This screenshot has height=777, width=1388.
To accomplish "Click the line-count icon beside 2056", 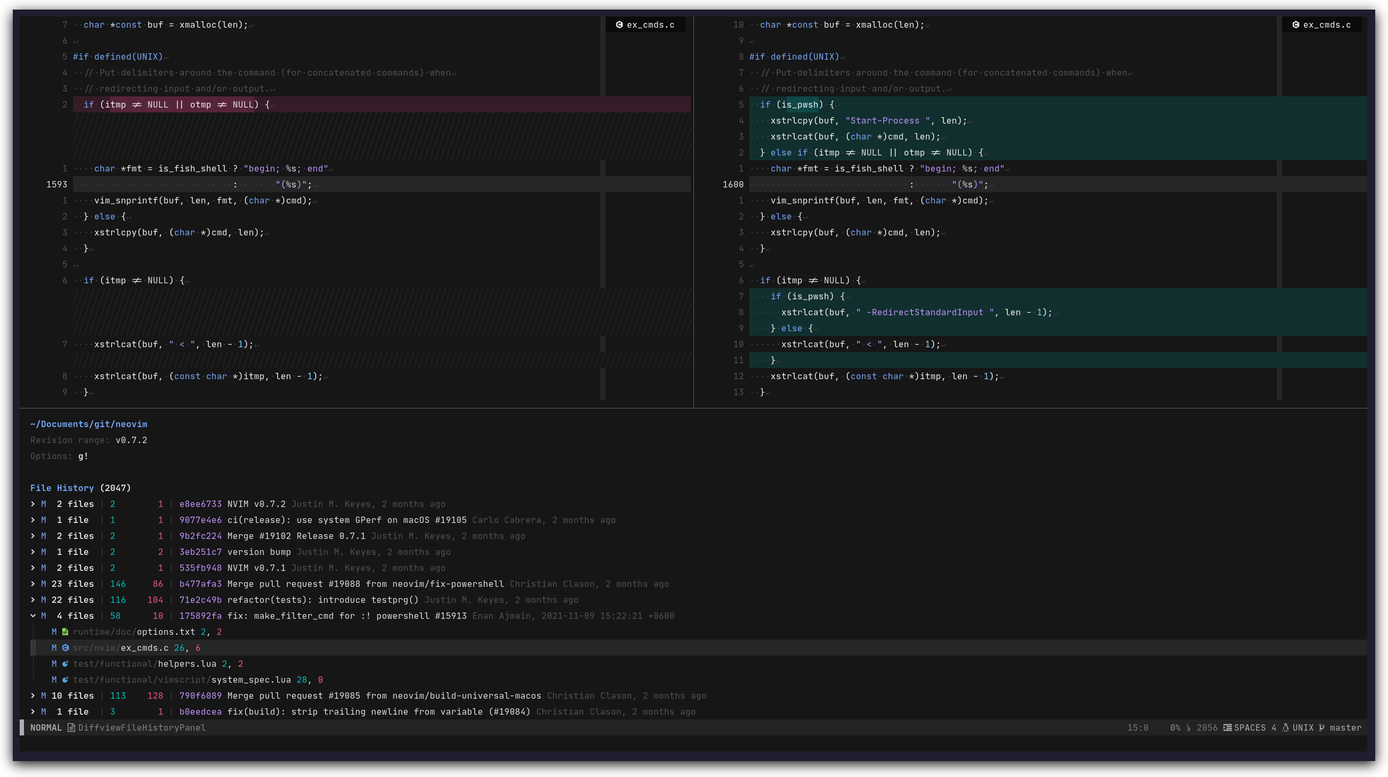I will coord(1189,727).
